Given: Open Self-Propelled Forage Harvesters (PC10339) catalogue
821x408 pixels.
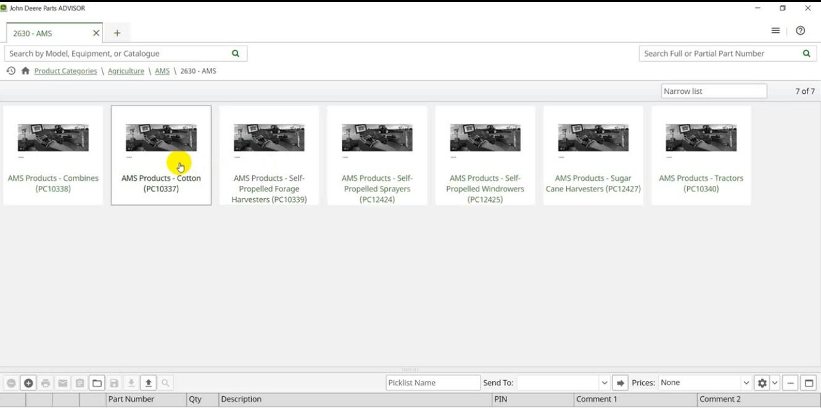Looking at the screenshot, I should pyautogui.click(x=269, y=156).
